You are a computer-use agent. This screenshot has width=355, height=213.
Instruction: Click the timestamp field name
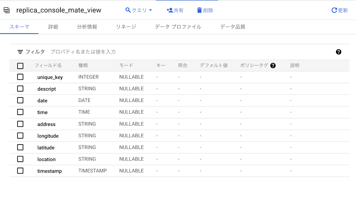pos(49,171)
